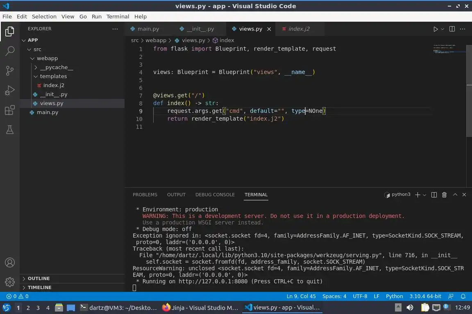
Task: Switch to the index.j2 editor tab
Action: tap(299, 29)
